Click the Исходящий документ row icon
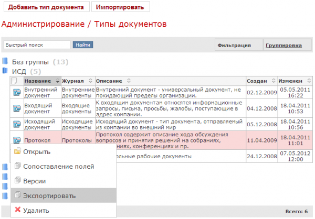315x219 pixels. [17, 124]
